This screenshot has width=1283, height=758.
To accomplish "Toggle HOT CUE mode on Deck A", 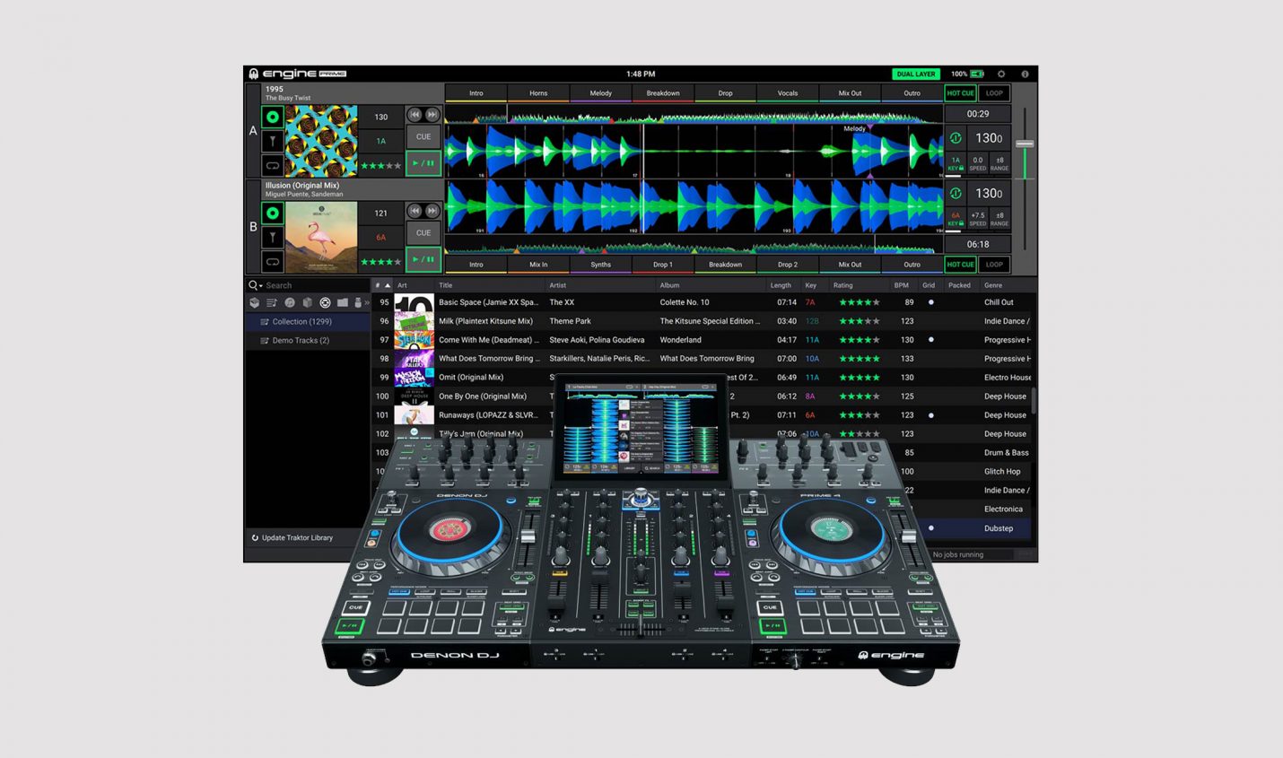I will [960, 93].
